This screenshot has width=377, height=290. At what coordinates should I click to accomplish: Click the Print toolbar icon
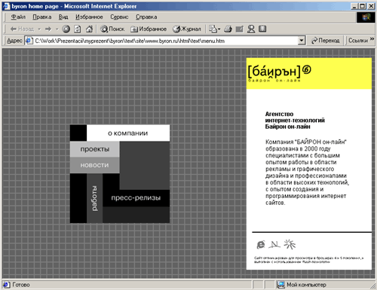click(x=228, y=29)
